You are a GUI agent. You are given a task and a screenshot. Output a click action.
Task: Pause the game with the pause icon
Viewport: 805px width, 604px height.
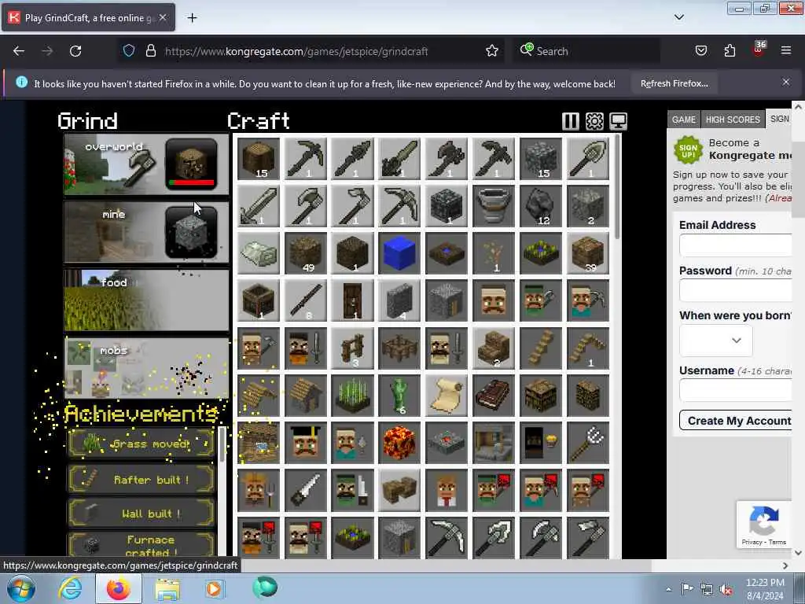[571, 121]
